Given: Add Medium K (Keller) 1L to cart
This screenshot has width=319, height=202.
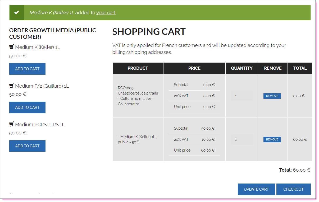Looking at the screenshot, I should (x=27, y=69).
